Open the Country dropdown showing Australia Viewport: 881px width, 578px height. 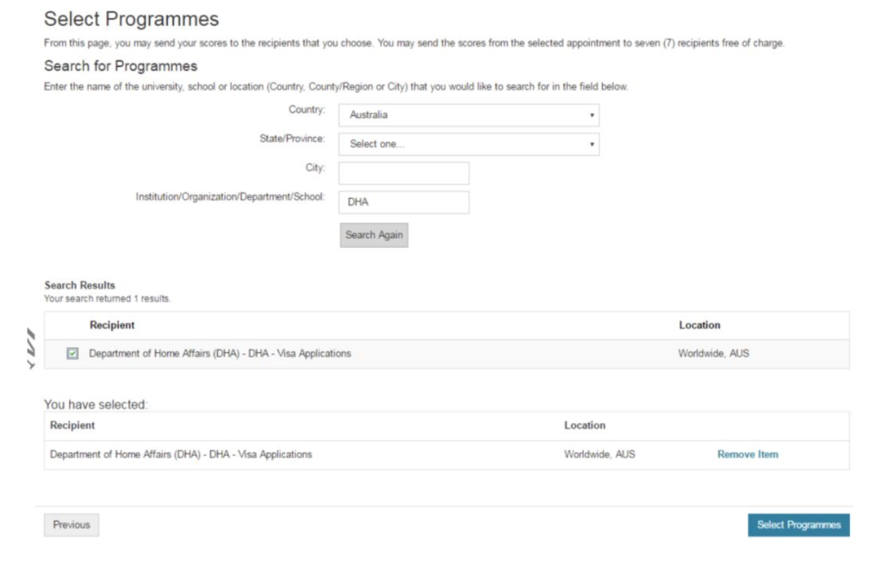click(x=468, y=115)
